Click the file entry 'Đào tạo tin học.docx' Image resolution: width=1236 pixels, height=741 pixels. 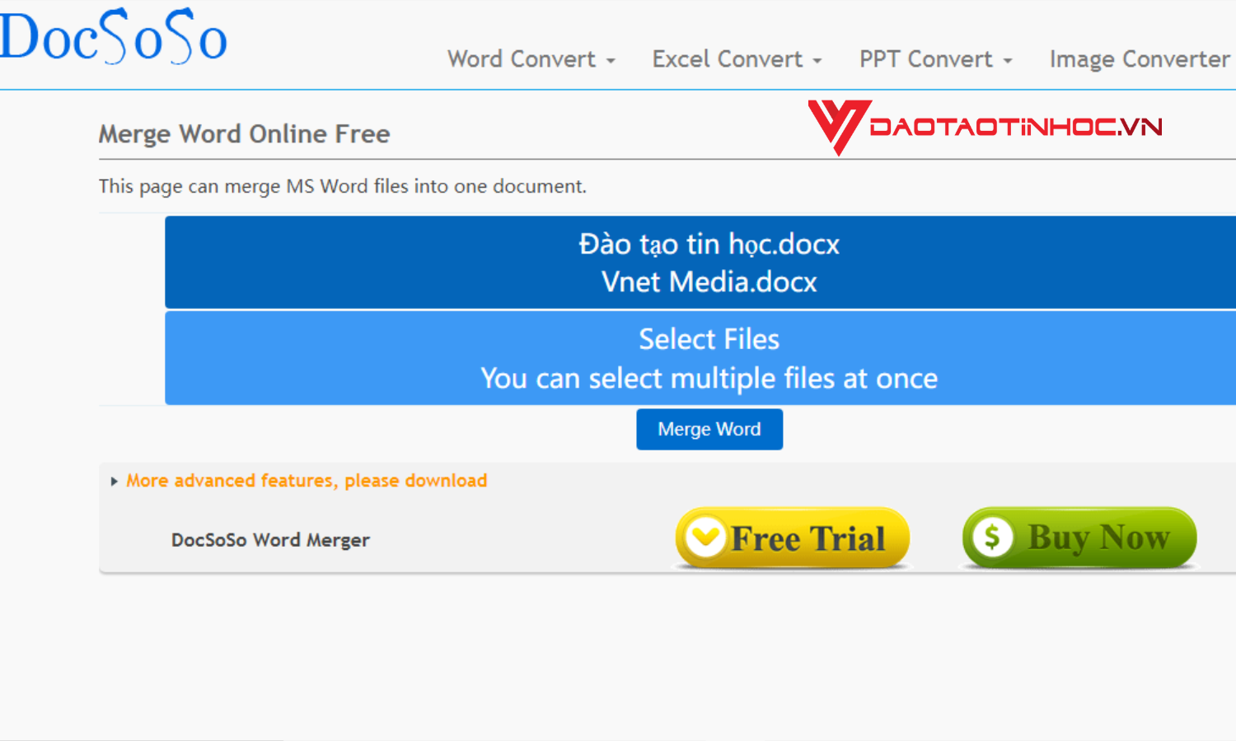click(x=709, y=244)
